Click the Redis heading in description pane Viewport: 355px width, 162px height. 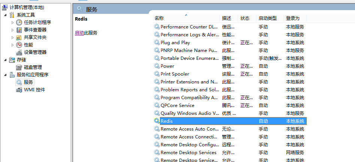pyautogui.click(x=81, y=19)
